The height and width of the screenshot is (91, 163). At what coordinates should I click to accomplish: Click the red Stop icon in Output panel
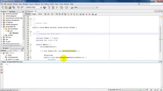pos(2,70)
